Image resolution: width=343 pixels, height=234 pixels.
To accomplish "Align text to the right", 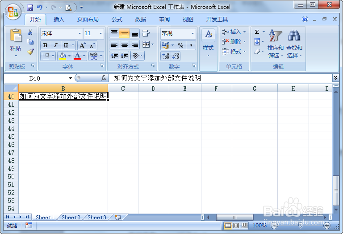I will (135, 44).
